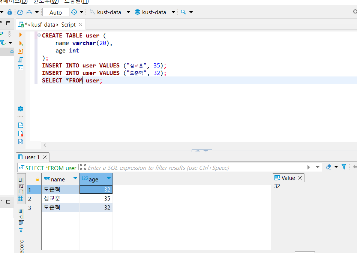Open database search with the magnifier icon
Screen dimensions: 357x253
(183, 12)
